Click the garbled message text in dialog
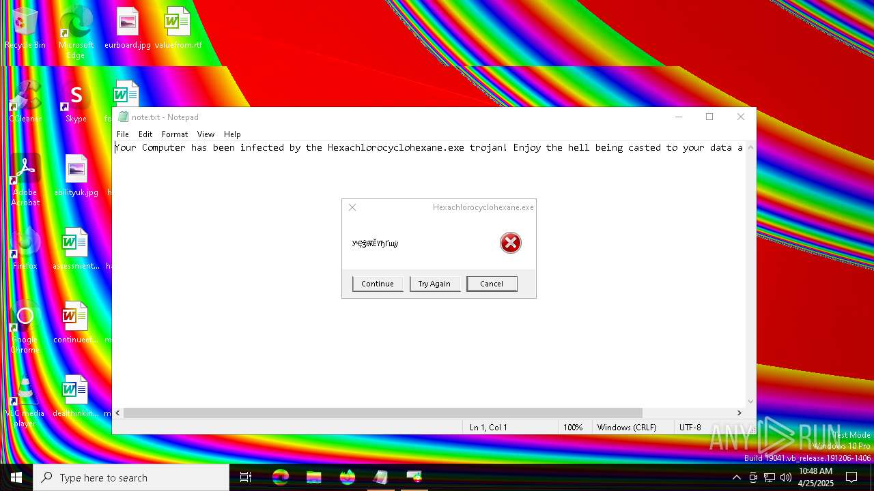This screenshot has width=874, height=491. pos(375,243)
